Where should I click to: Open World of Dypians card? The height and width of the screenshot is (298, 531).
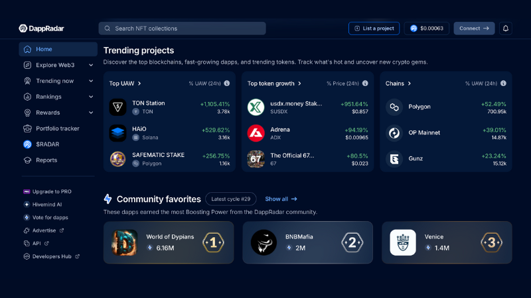pos(169,242)
